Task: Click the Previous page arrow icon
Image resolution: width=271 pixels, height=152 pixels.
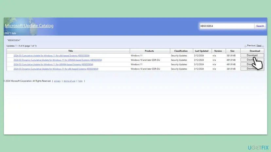Action: click(x=245, y=46)
